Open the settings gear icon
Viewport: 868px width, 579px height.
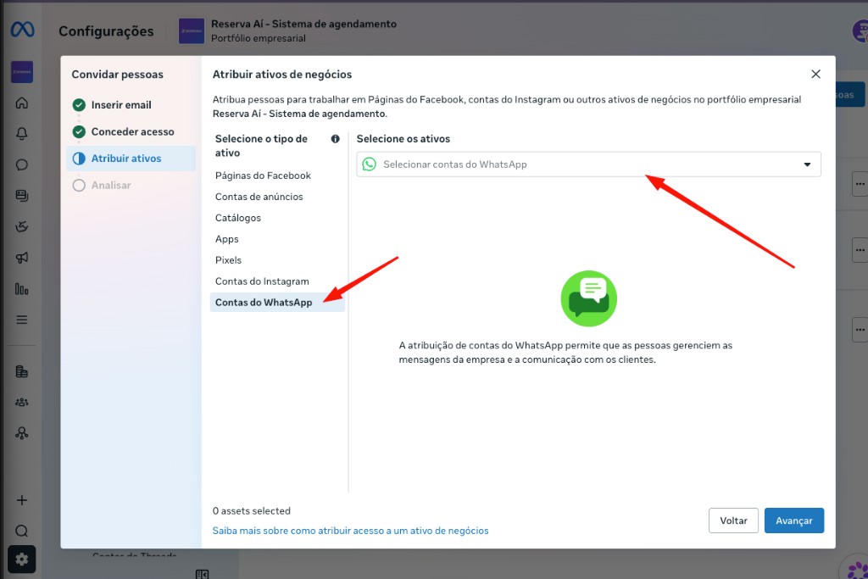pos(21,560)
